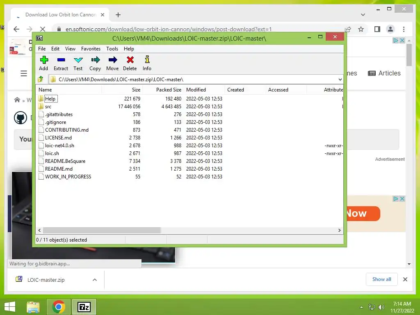Image resolution: width=420 pixels, height=315 pixels.
Task: Click the Copy toolbar icon
Action: click(95, 60)
